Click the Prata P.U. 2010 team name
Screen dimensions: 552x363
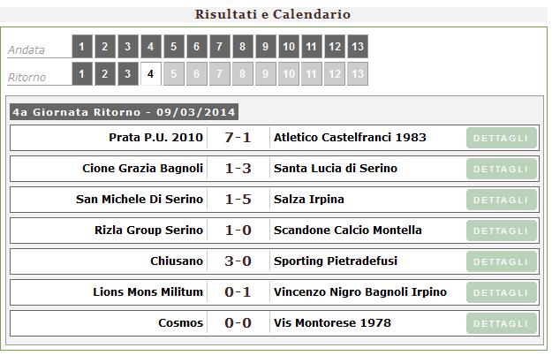point(155,138)
